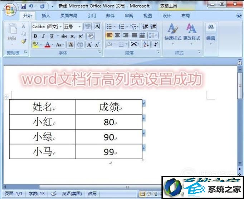The height and width of the screenshot is (199, 244).
Task: Click the font color red A swatch
Action: point(47,44)
